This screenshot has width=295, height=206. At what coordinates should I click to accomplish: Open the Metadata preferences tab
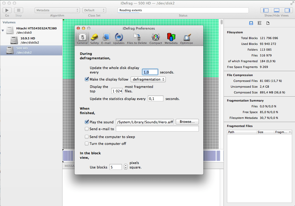point(171,39)
